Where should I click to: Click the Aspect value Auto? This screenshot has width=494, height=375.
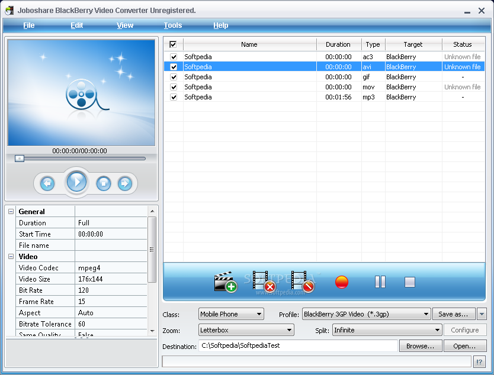pos(86,313)
